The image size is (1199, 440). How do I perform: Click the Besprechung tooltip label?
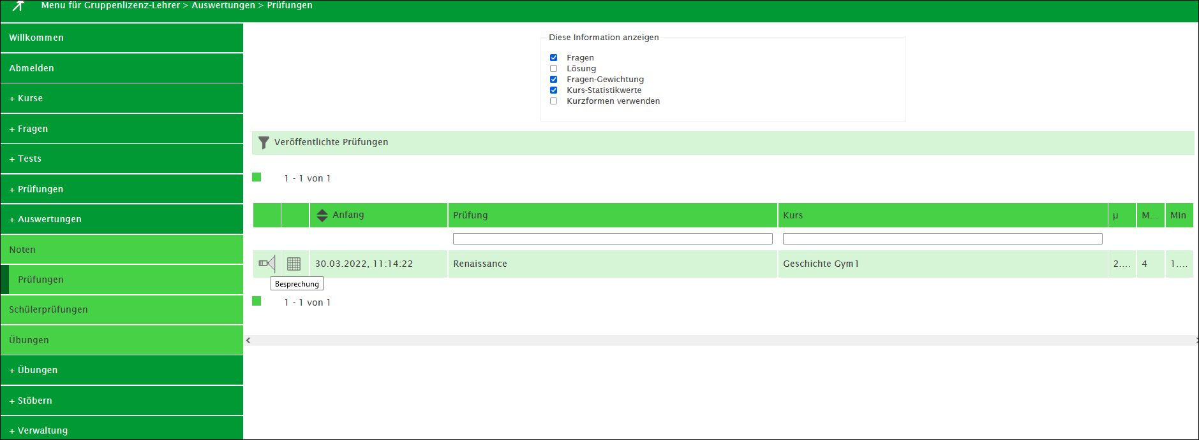click(297, 284)
